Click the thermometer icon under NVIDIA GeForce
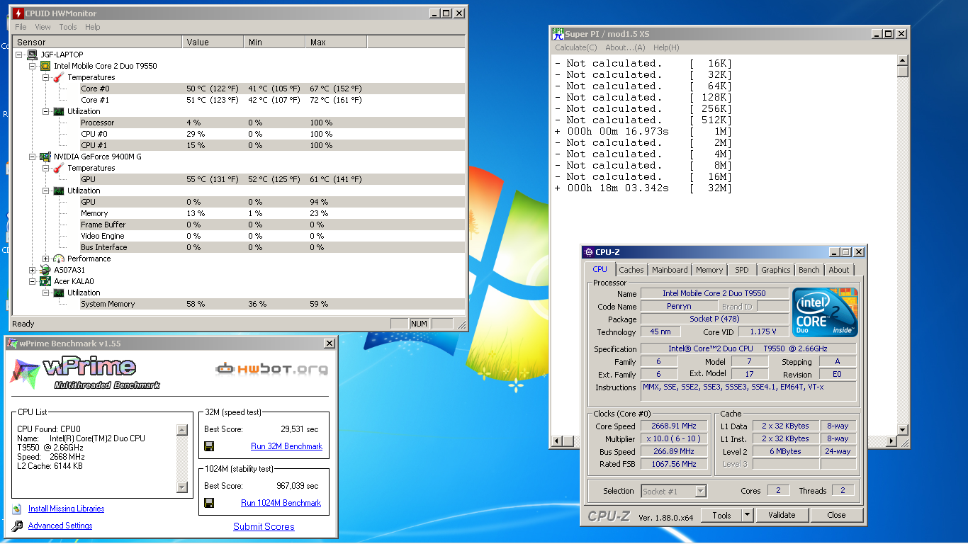The width and height of the screenshot is (968, 544). [x=59, y=168]
